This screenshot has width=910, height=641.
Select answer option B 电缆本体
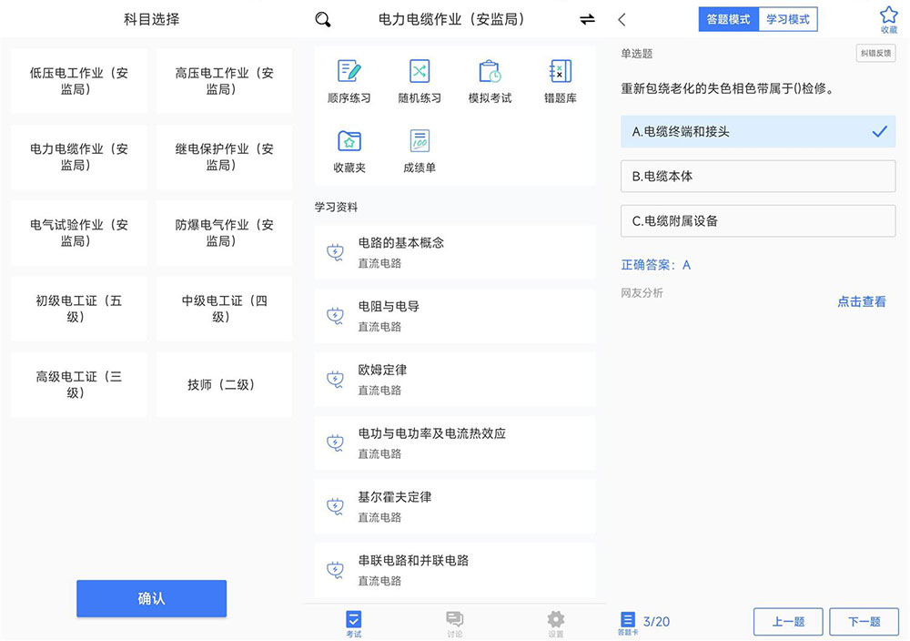point(757,177)
